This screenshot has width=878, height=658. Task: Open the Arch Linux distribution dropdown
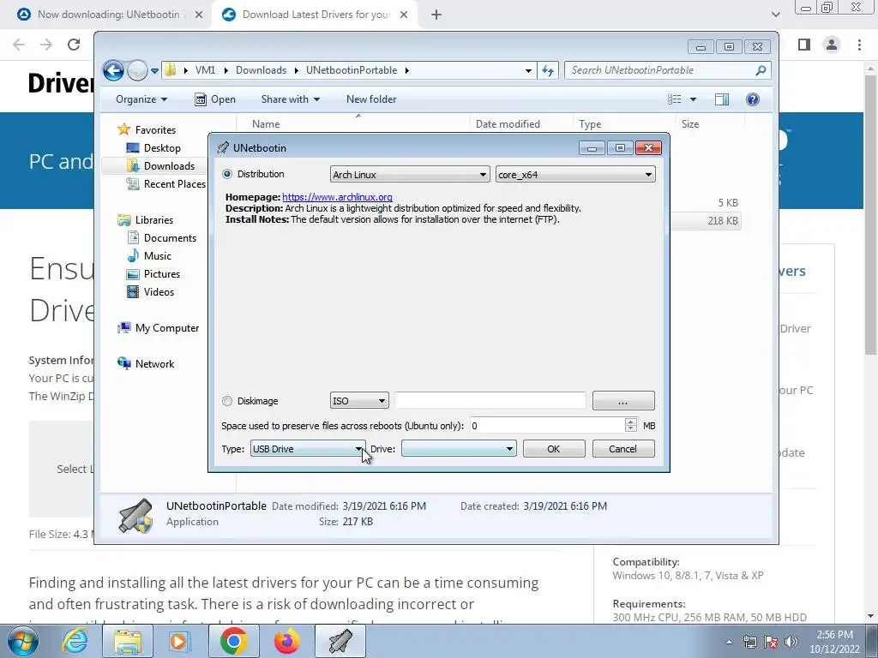[x=409, y=175]
